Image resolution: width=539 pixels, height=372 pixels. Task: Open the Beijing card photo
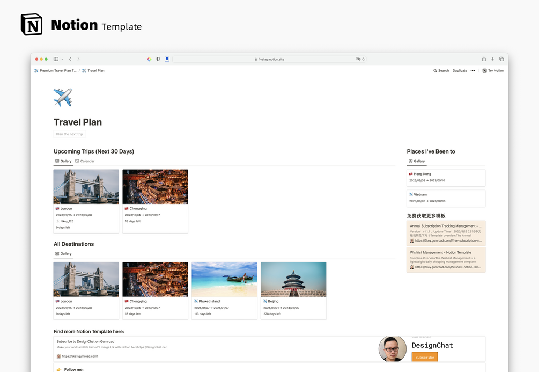pyautogui.click(x=293, y=279)
